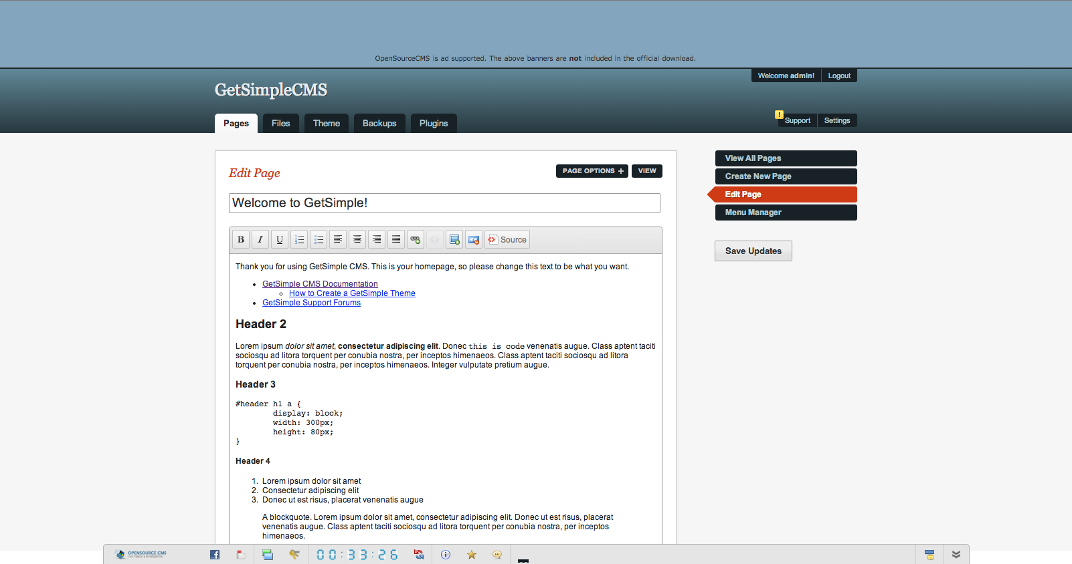The width and height of the screenshot is (1072, 564).
Task: Open GetSimple Support Forums link
Action: click(311, 303)
